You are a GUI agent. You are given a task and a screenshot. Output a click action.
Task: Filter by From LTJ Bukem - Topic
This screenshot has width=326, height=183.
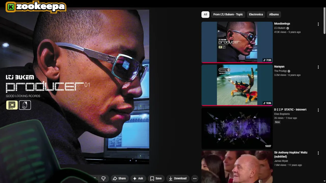228,14
